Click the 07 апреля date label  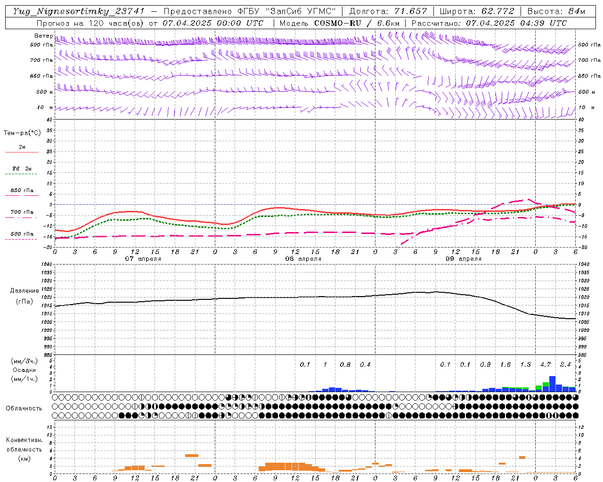[143, 258]
